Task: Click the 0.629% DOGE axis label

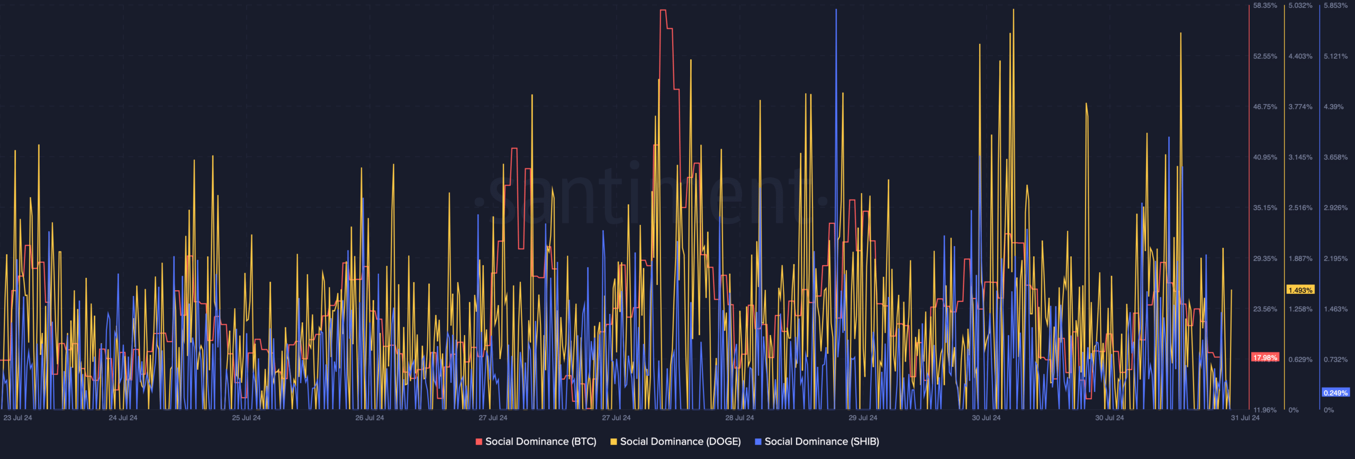Action: 1300,359
